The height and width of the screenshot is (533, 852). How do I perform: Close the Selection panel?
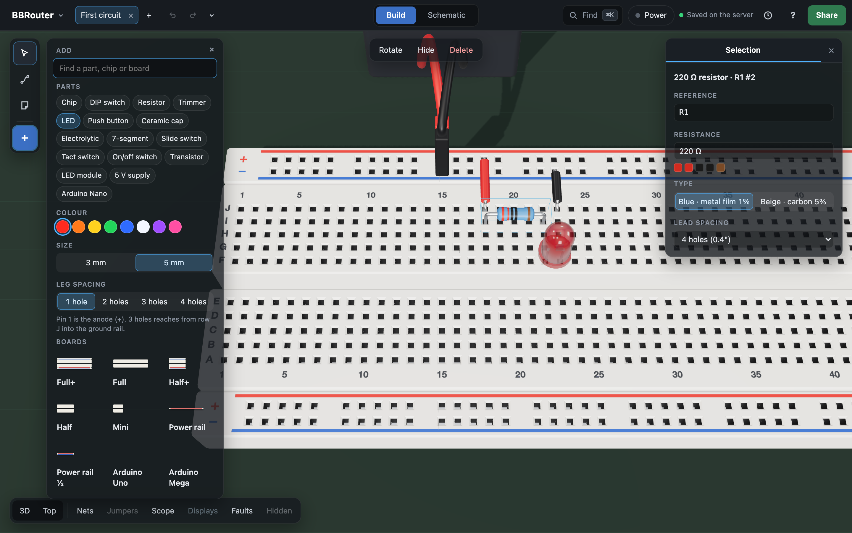[831, 50]
